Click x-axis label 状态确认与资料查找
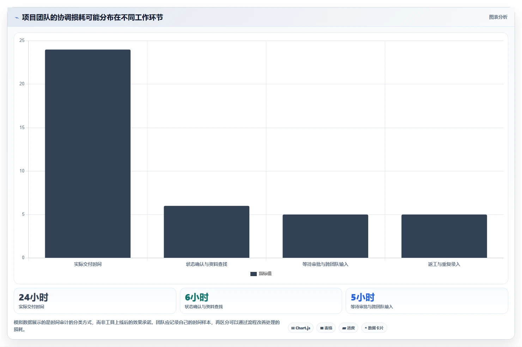 (207, 264)
